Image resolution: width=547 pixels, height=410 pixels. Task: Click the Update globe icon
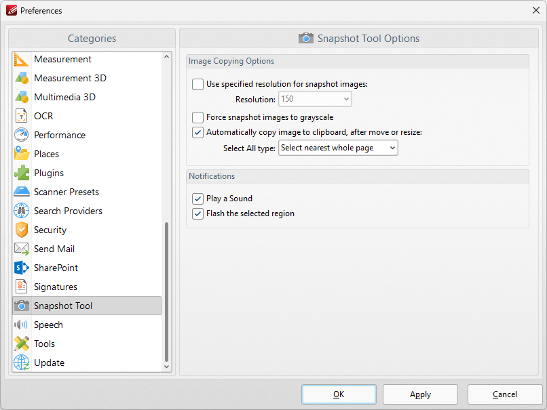tap(22, 363)
